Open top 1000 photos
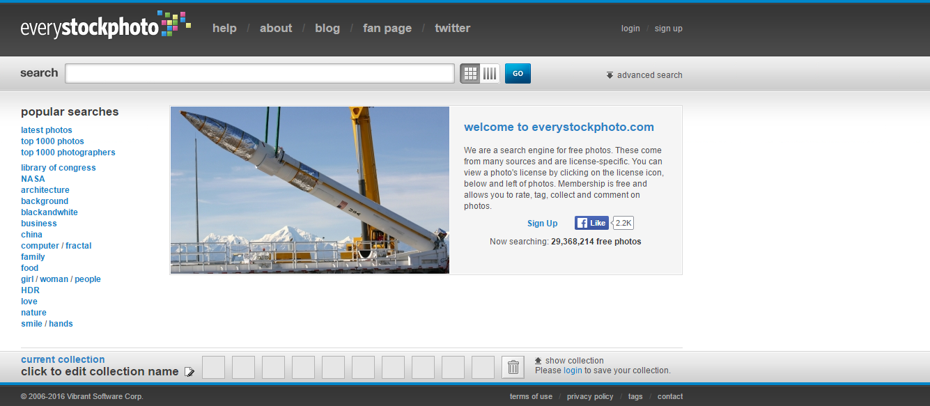The height and width of the screenshot is (406, 930). coord(52,141)
